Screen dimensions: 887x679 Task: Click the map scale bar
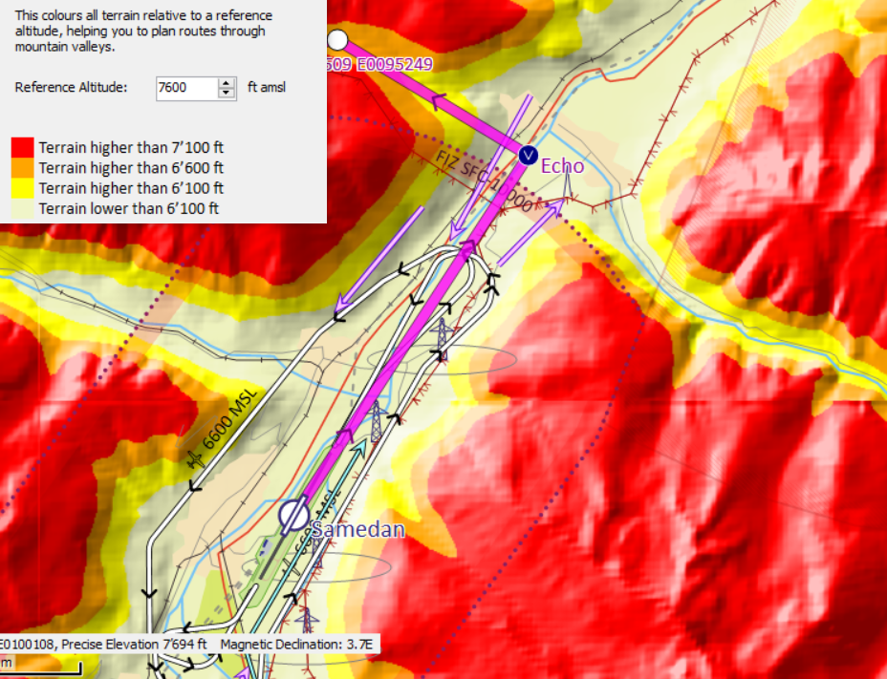38,669
